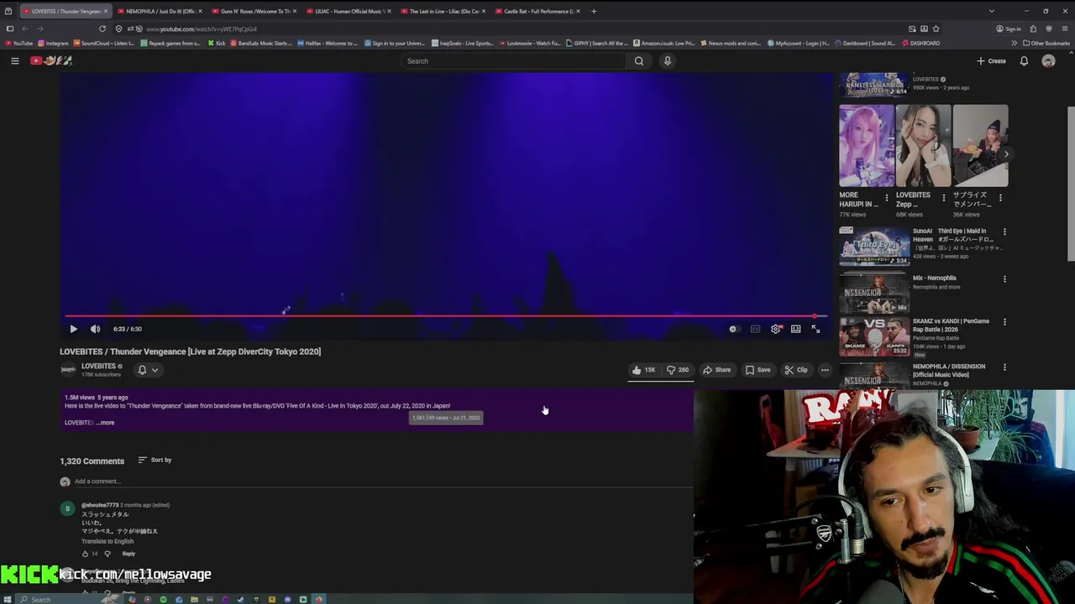This screenshot has height=604, width=1075.
Task: Create a Clip of the video
Action: tap(796, 370)
